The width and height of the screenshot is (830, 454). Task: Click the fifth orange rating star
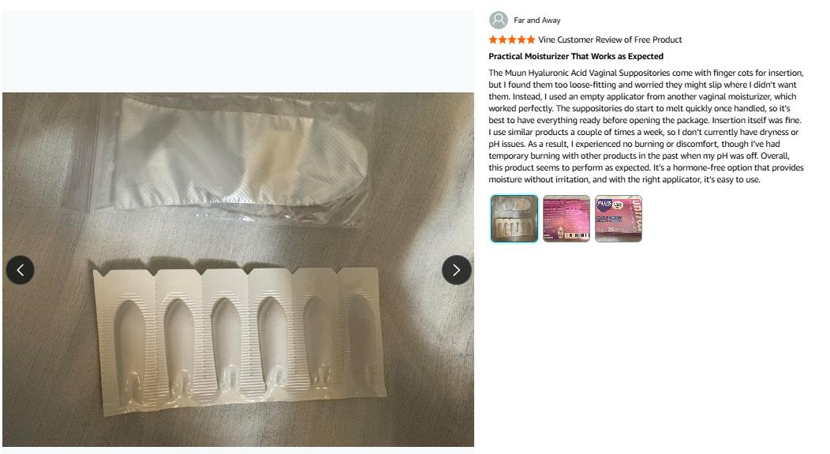coord(531,39)
